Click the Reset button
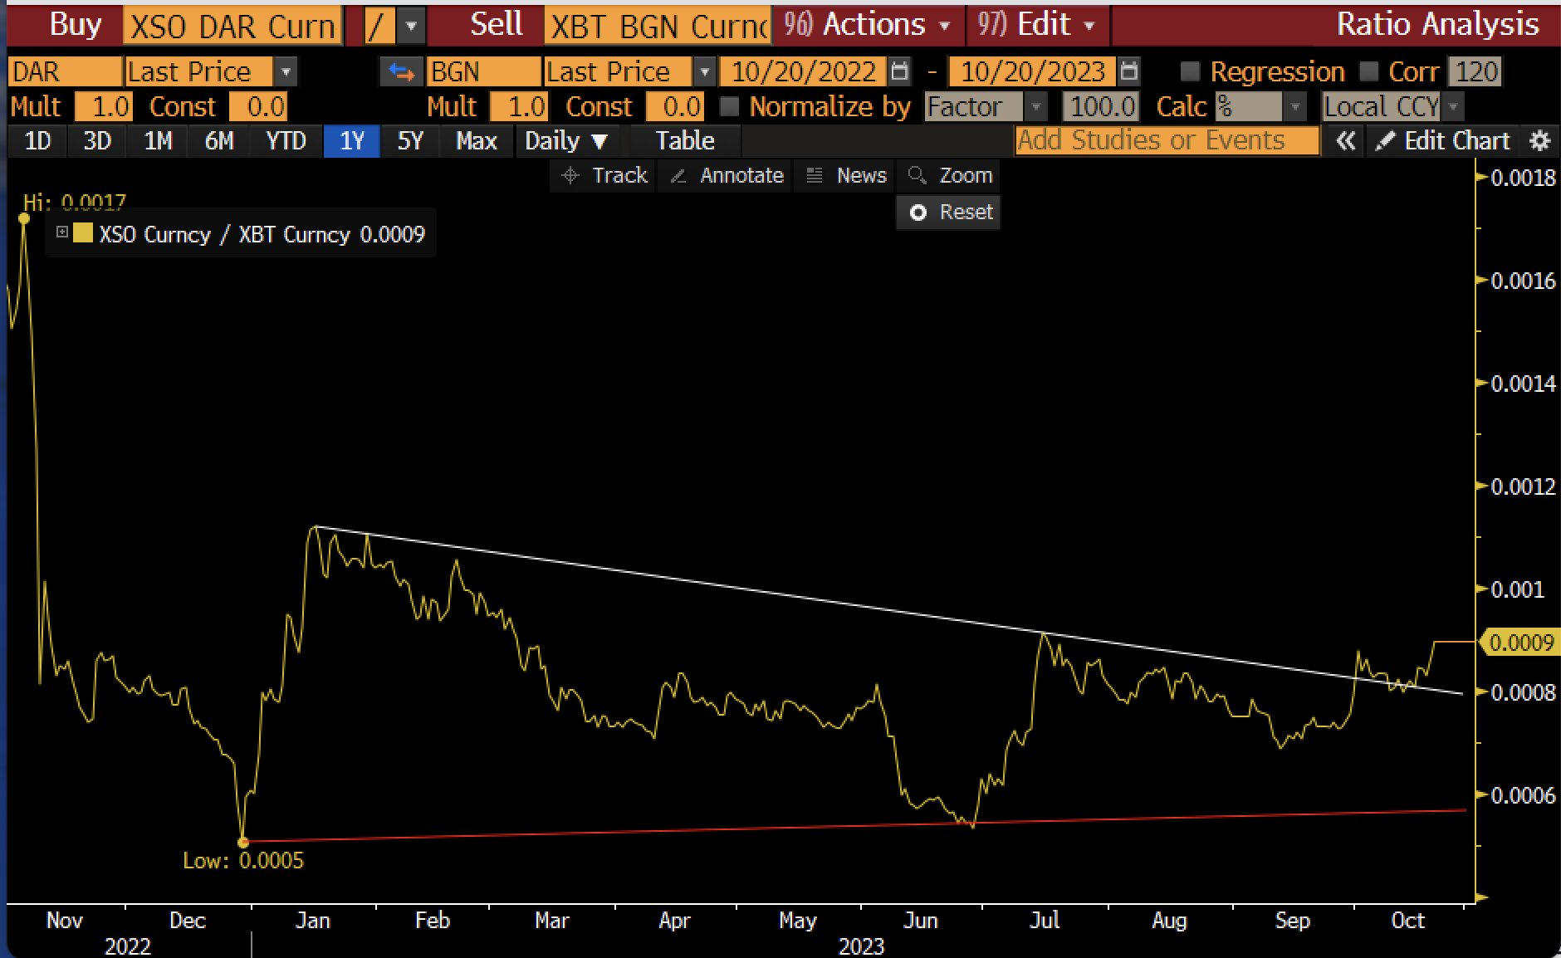The width and height of the screenshot is (1561, 958). (x=949, y=213)
